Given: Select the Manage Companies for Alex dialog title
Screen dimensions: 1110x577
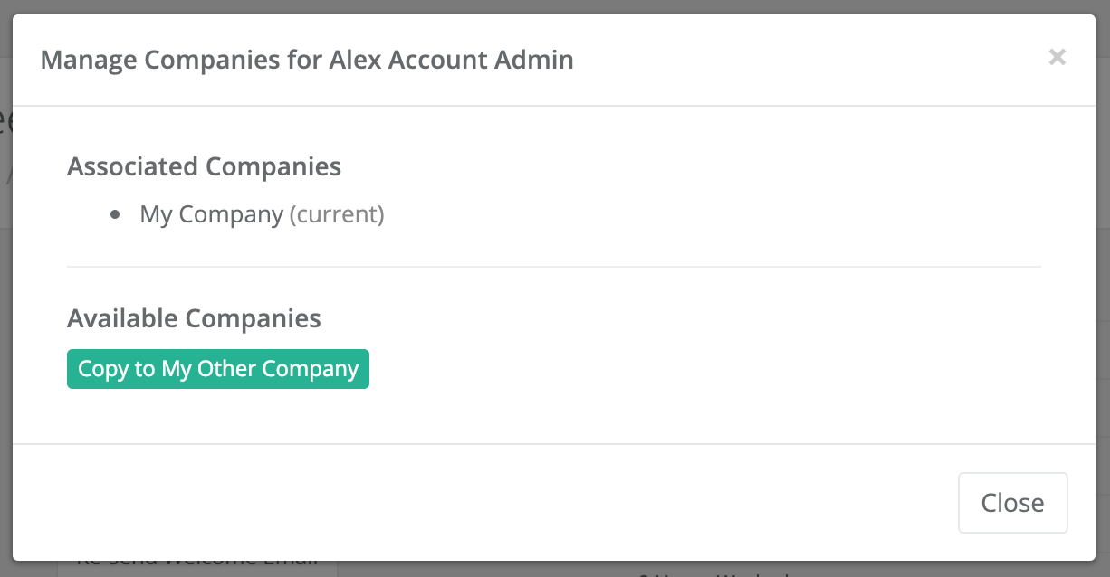Looking at the screenshot, I should tap(307, 61).
